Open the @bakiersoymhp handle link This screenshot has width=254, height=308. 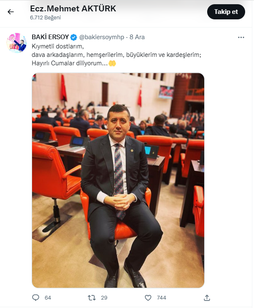tap(102, 37)
